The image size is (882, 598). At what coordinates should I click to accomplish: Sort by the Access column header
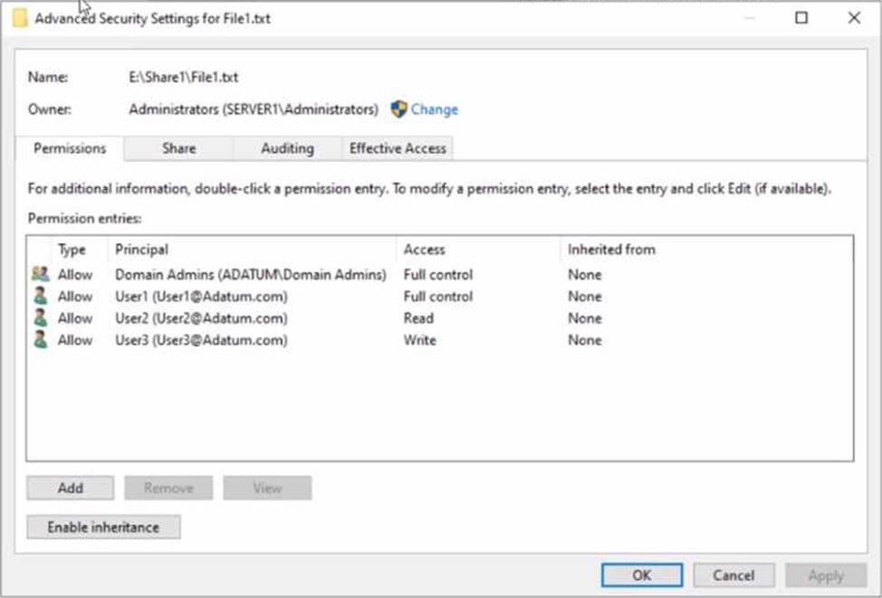(x=424, y=250)
